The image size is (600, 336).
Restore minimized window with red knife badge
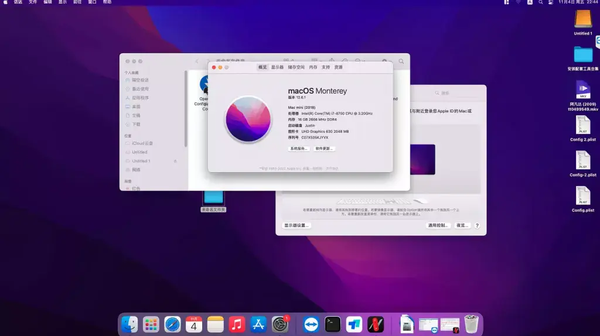(x=450, y=325)
